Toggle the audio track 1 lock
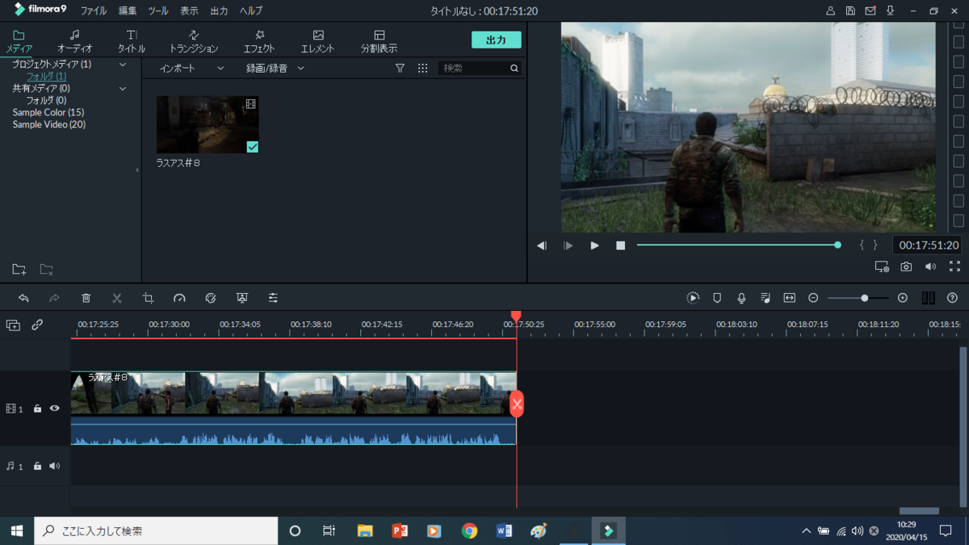The height and width of the screenshot is (545, 969). [37, 466]
